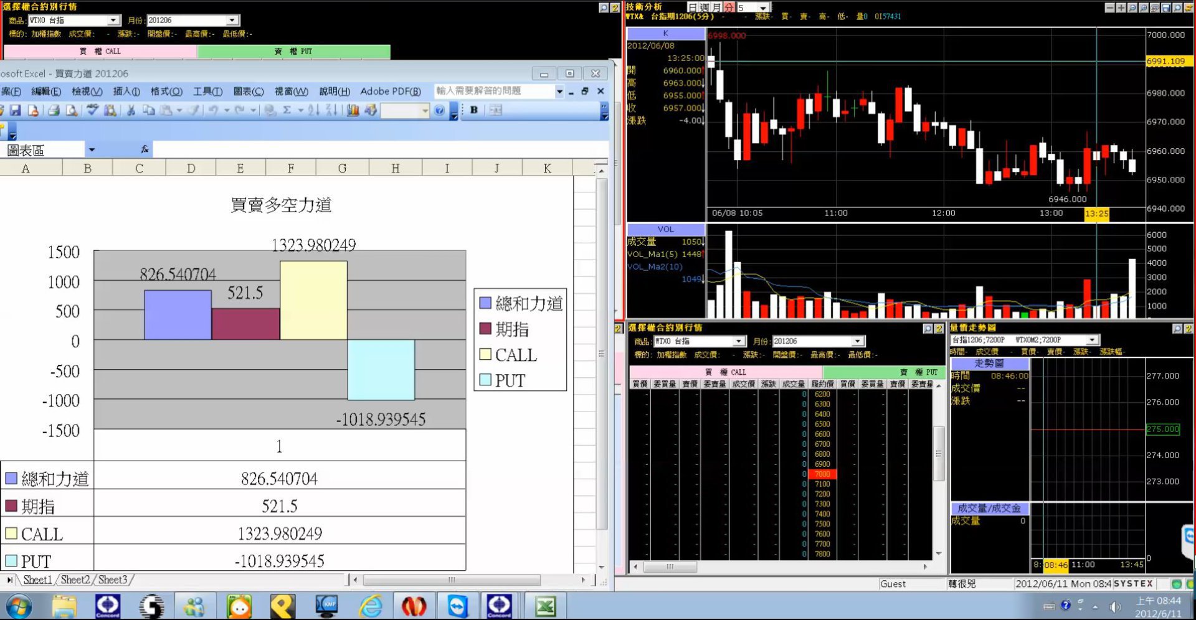
Task: Open the 格式(O) menu in Excel
Action: [166, 91]
